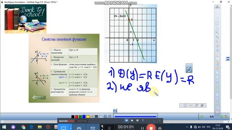Image resolution: width=232 pixels, height=130 pixels.
Task: Go to the previous page with green arrow
Action: tap(202, 117)
